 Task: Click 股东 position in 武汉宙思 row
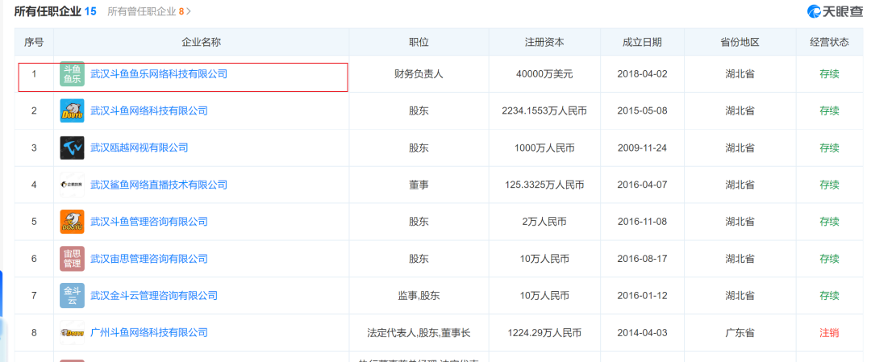[x=419, y=259]
